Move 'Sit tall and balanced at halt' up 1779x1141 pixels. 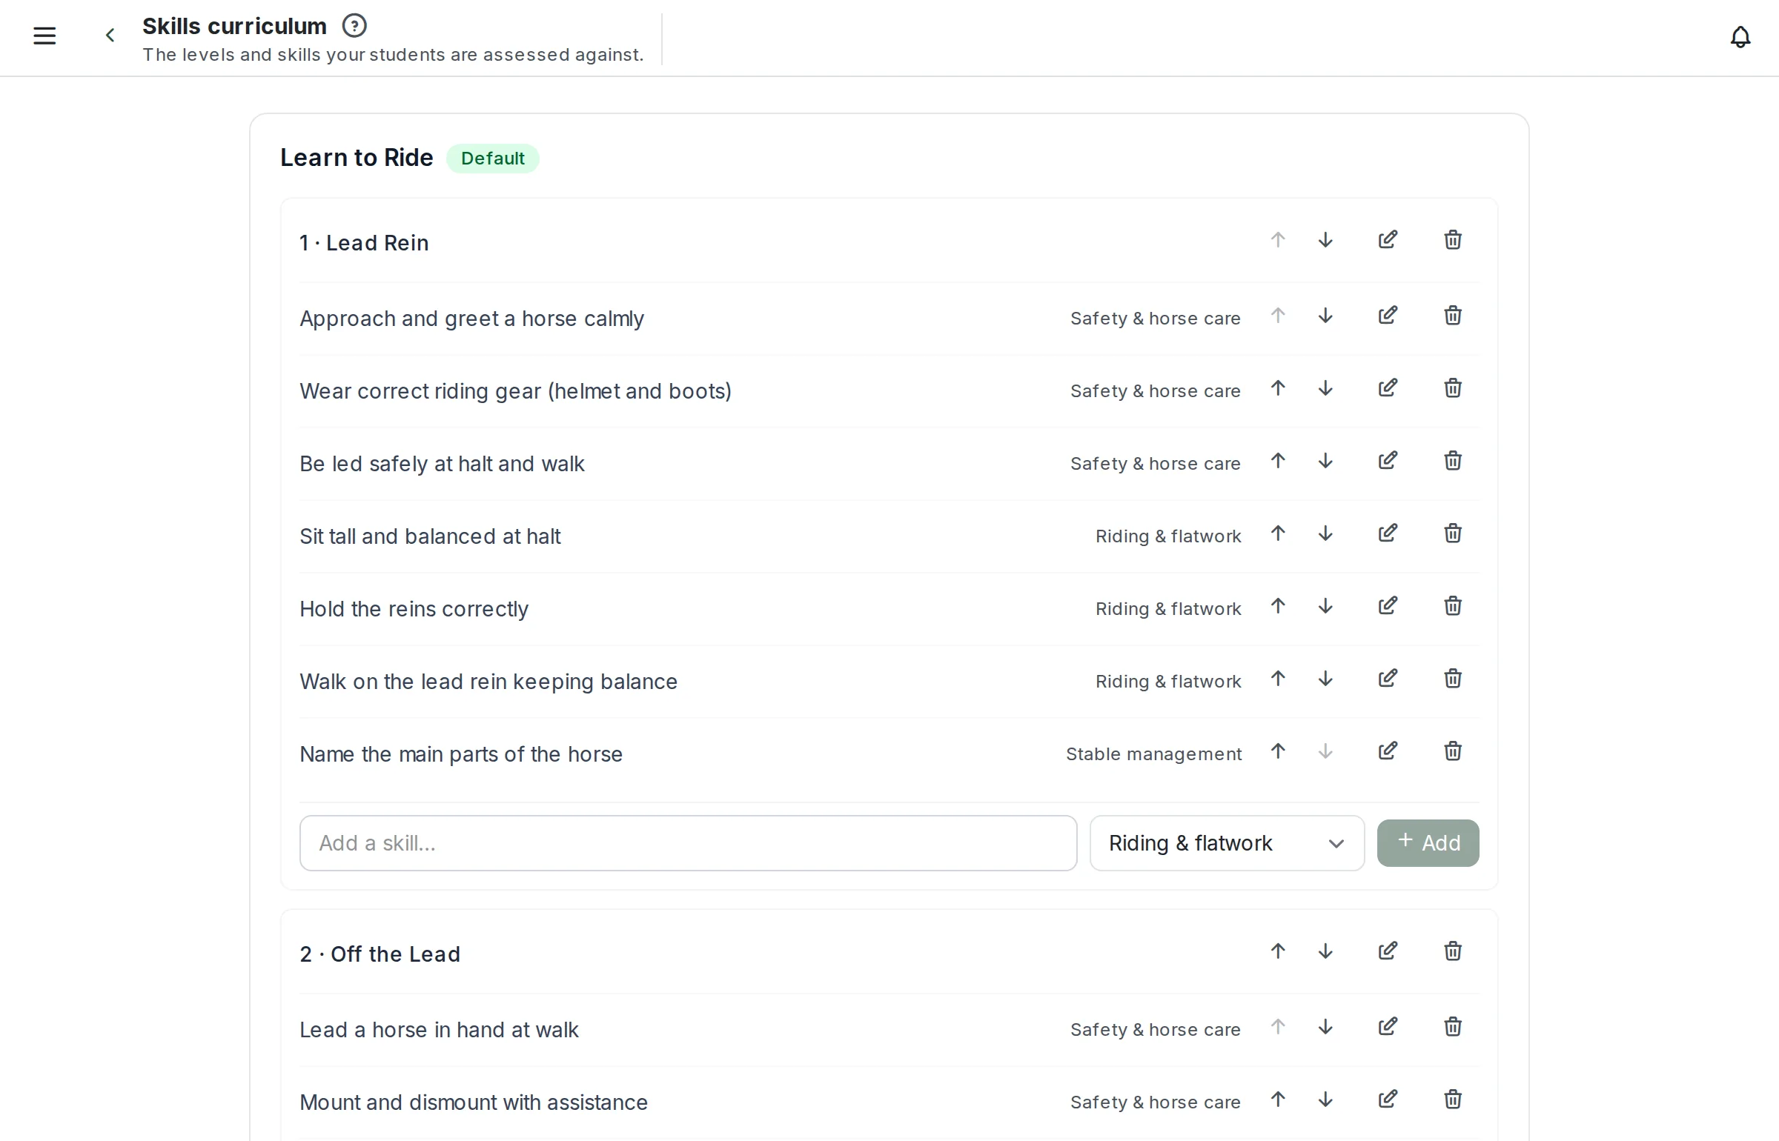coord(1278,533)
